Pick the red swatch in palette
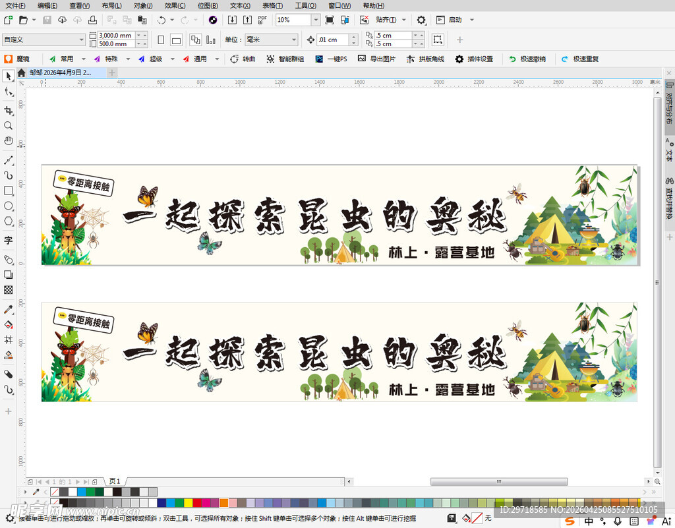This screenshot has height=528, width=675. (197, 503)
